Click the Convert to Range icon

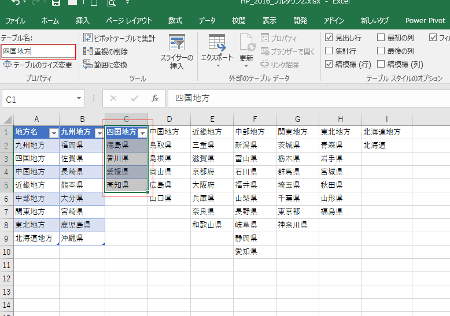click(x=88, y=65)
